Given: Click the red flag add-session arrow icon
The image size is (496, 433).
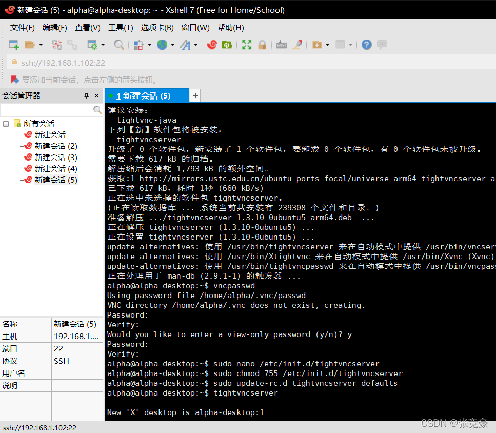Looking at the screenshot, I should [x=15, y=80].
